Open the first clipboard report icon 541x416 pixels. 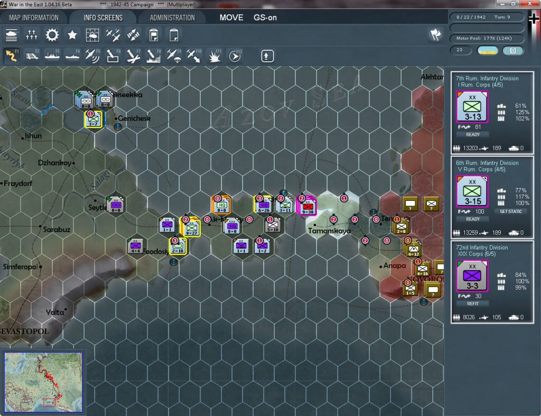tap(154, 35)
